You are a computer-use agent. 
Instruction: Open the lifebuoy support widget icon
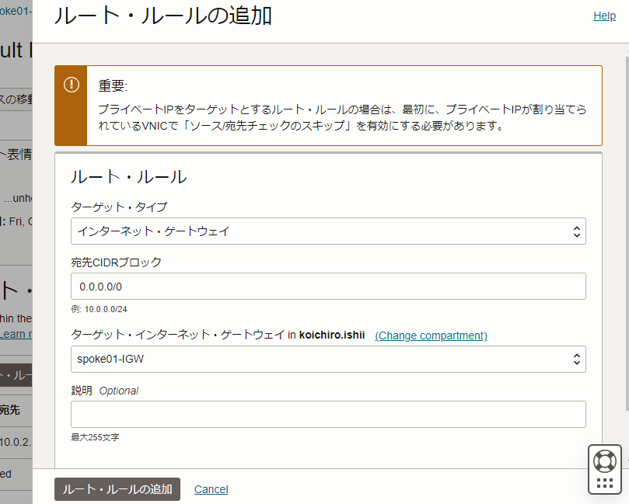[x=605, y=461]
